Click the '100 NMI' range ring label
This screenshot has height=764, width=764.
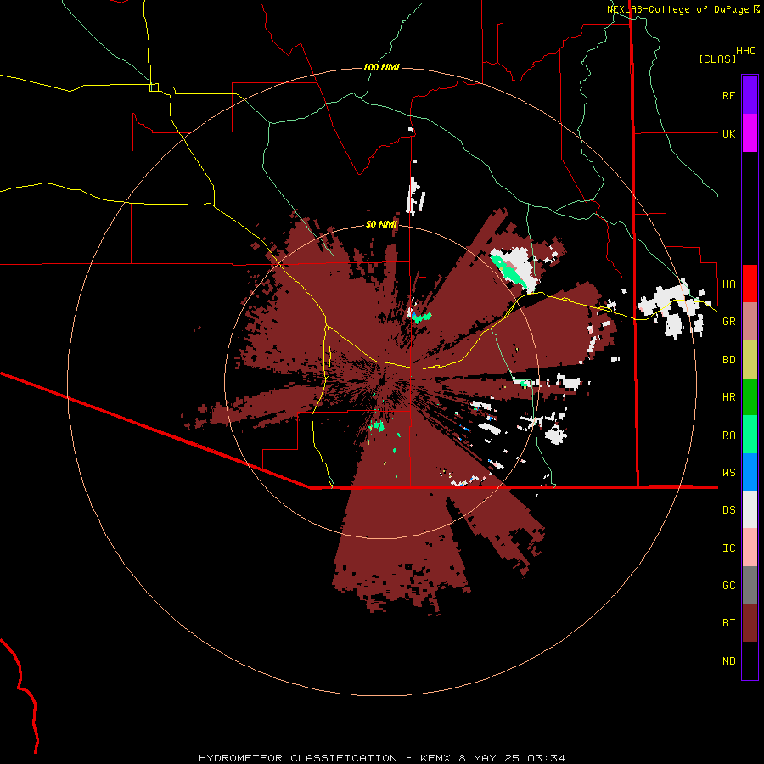click(x=381, y=67)
